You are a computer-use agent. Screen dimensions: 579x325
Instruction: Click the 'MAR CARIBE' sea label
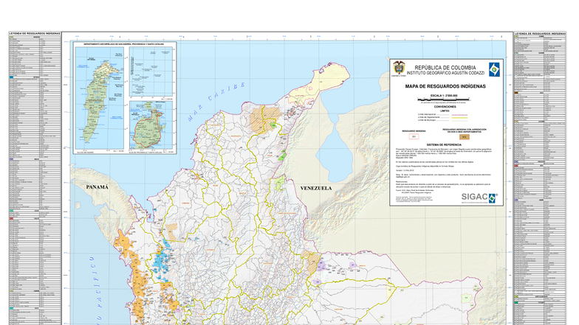tap(216, 102)
